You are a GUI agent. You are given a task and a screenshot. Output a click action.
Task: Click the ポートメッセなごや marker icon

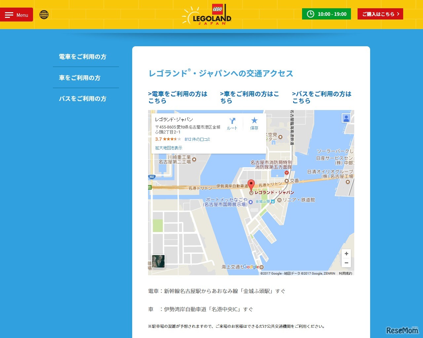pyautogui.click(x=250, y=202)
